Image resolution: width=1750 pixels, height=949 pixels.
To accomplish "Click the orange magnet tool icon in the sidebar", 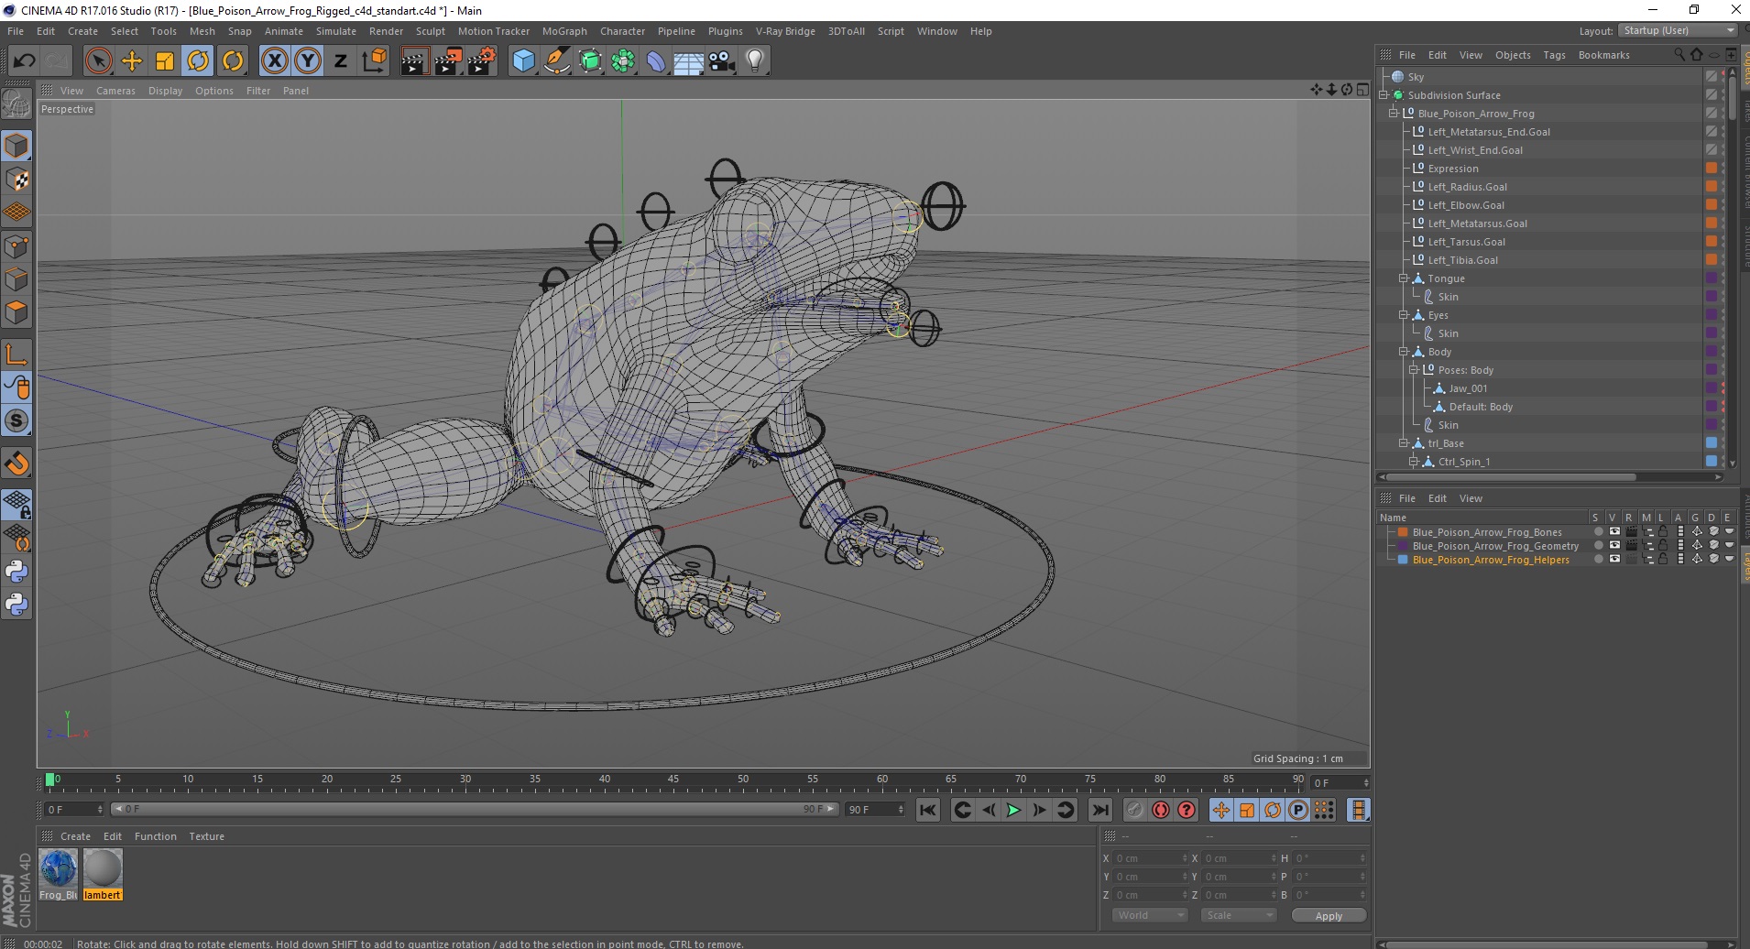I will pyautogui.click(x=16, y=464).
